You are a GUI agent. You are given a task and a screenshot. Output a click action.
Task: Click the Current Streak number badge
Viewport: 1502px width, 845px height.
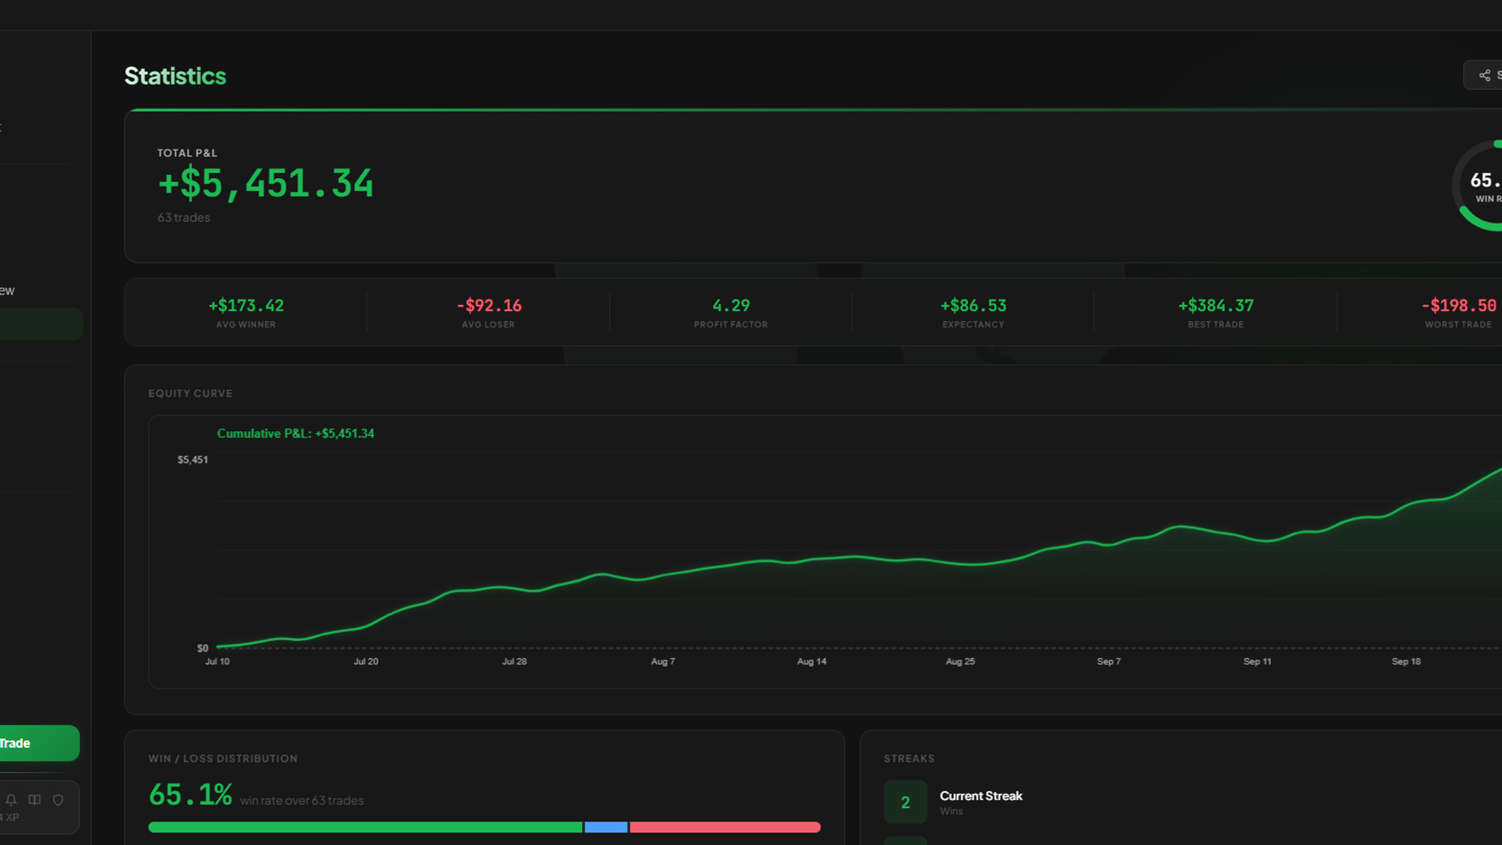(x=905, y=802)
